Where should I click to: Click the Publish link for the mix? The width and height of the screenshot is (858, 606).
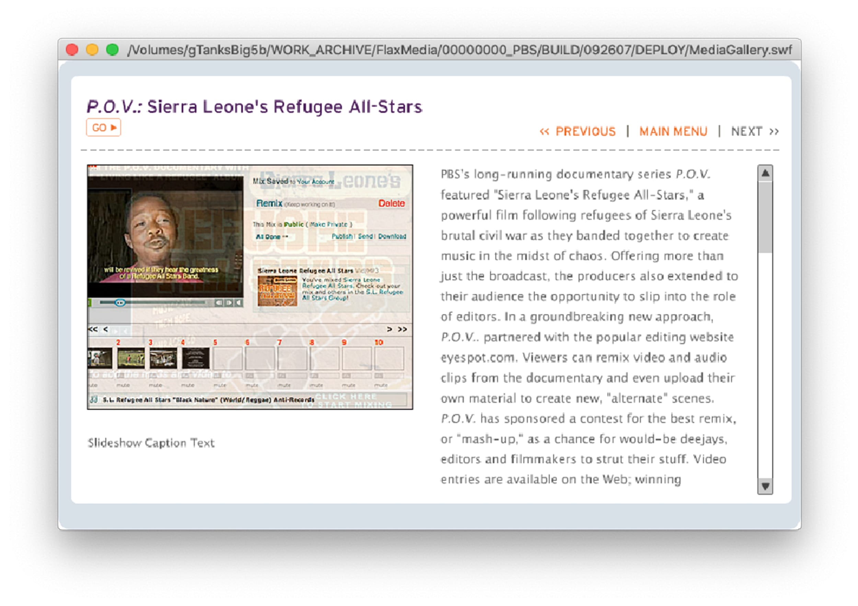tap(341, 236)
